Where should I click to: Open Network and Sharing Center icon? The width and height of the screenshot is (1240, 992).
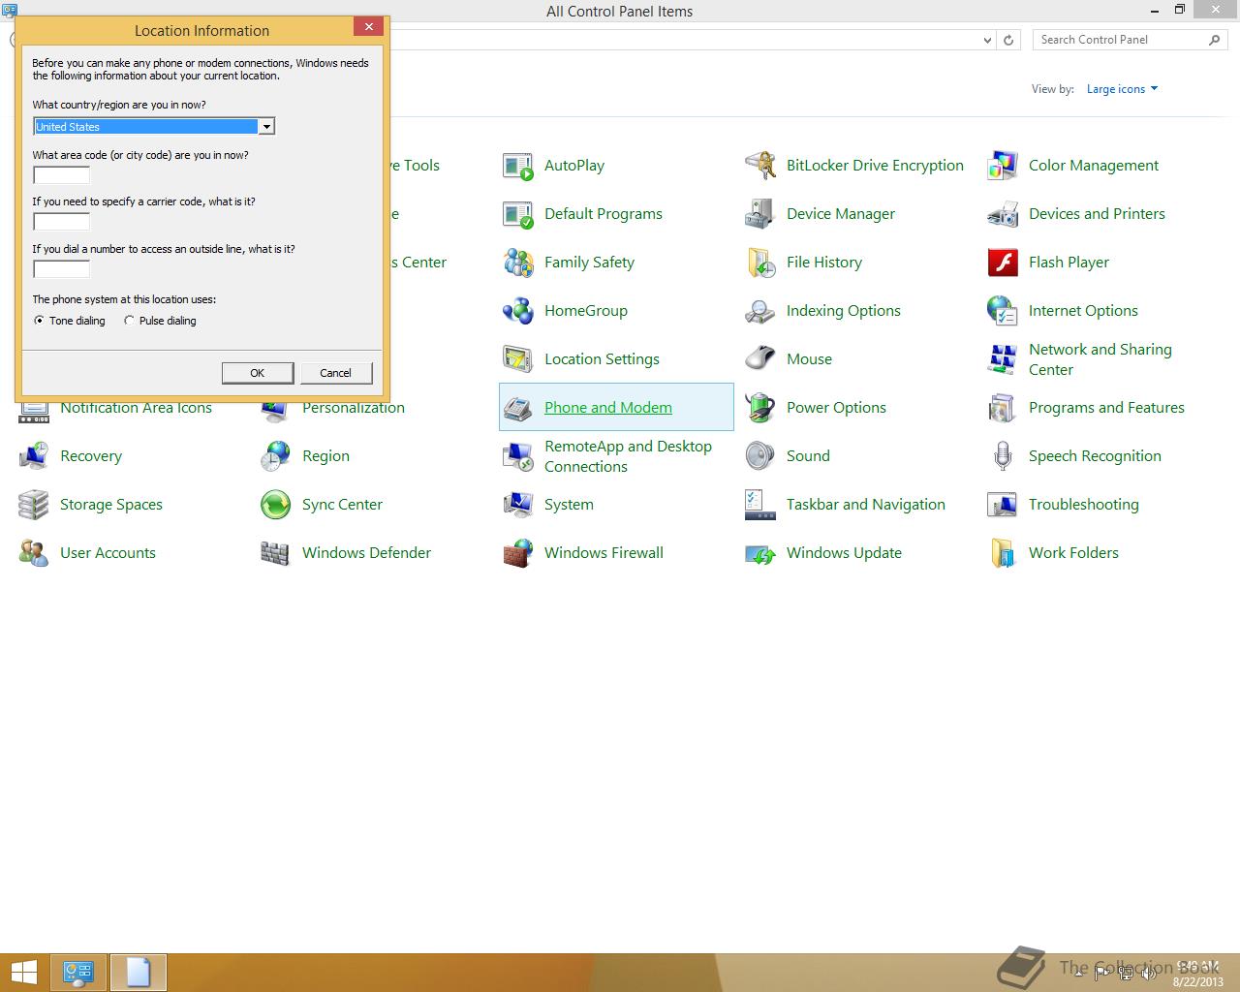click(1003, 359)
